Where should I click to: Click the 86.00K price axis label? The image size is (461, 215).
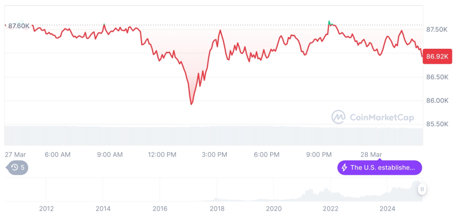click(x=437, y=101)
